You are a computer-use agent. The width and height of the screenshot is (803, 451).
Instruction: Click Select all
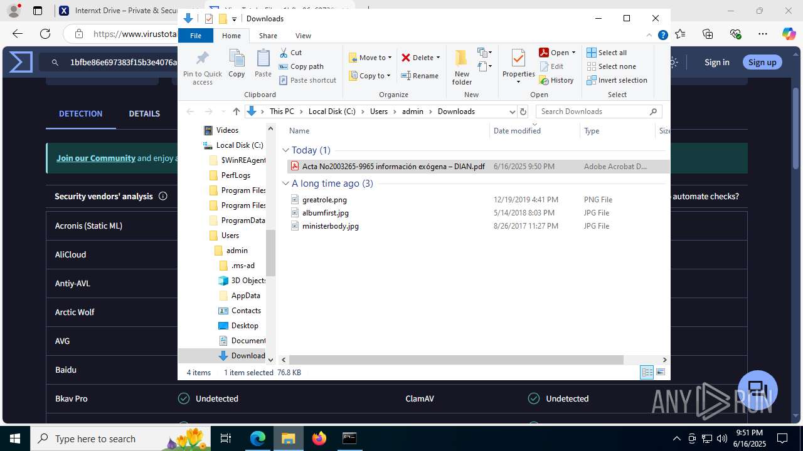click(607, 53)
